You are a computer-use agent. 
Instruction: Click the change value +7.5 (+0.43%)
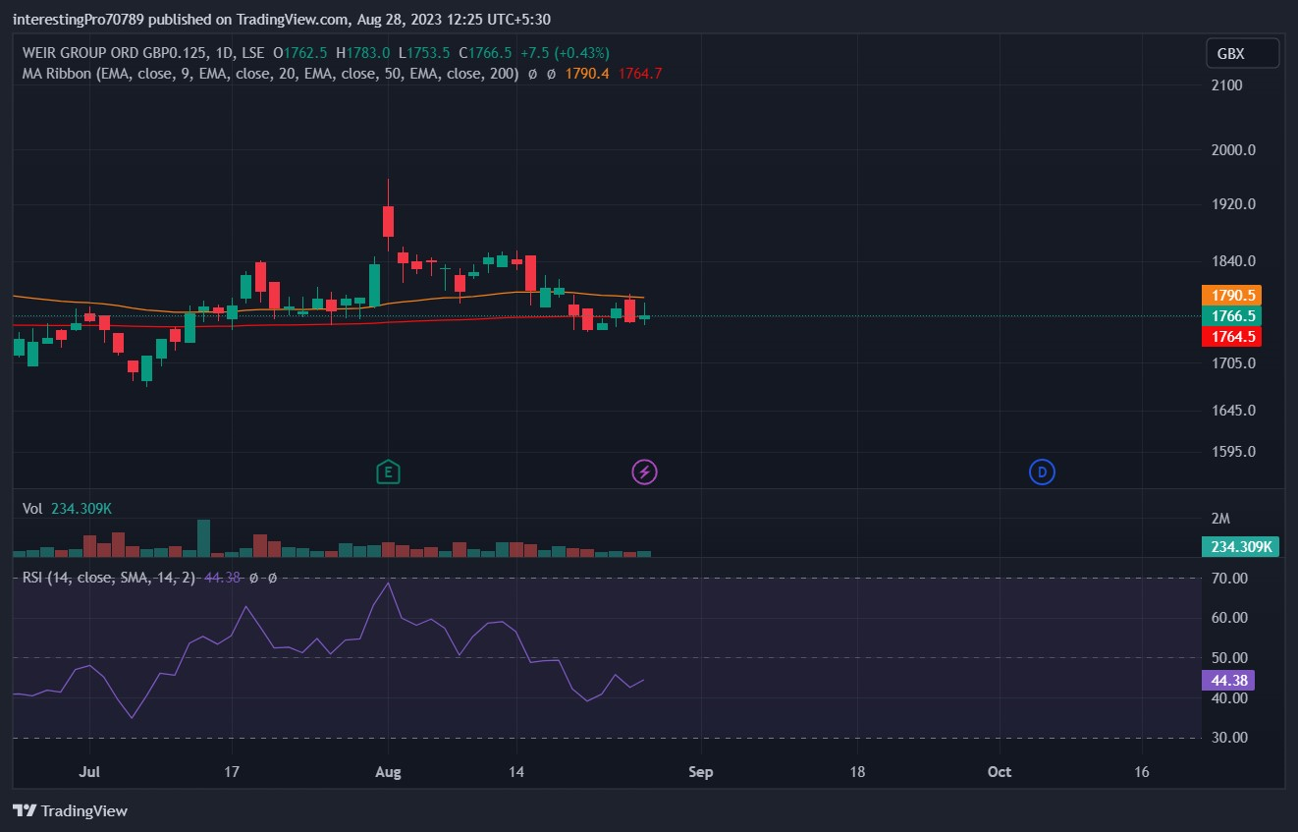coord(564,53)
